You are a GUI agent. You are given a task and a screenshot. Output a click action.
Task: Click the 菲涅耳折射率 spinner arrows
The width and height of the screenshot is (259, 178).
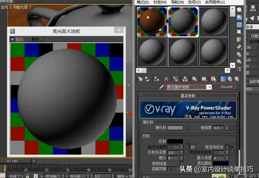pos(227,152)
